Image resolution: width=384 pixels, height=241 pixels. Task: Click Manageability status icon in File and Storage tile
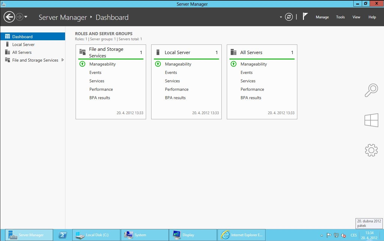pos(82,64)
